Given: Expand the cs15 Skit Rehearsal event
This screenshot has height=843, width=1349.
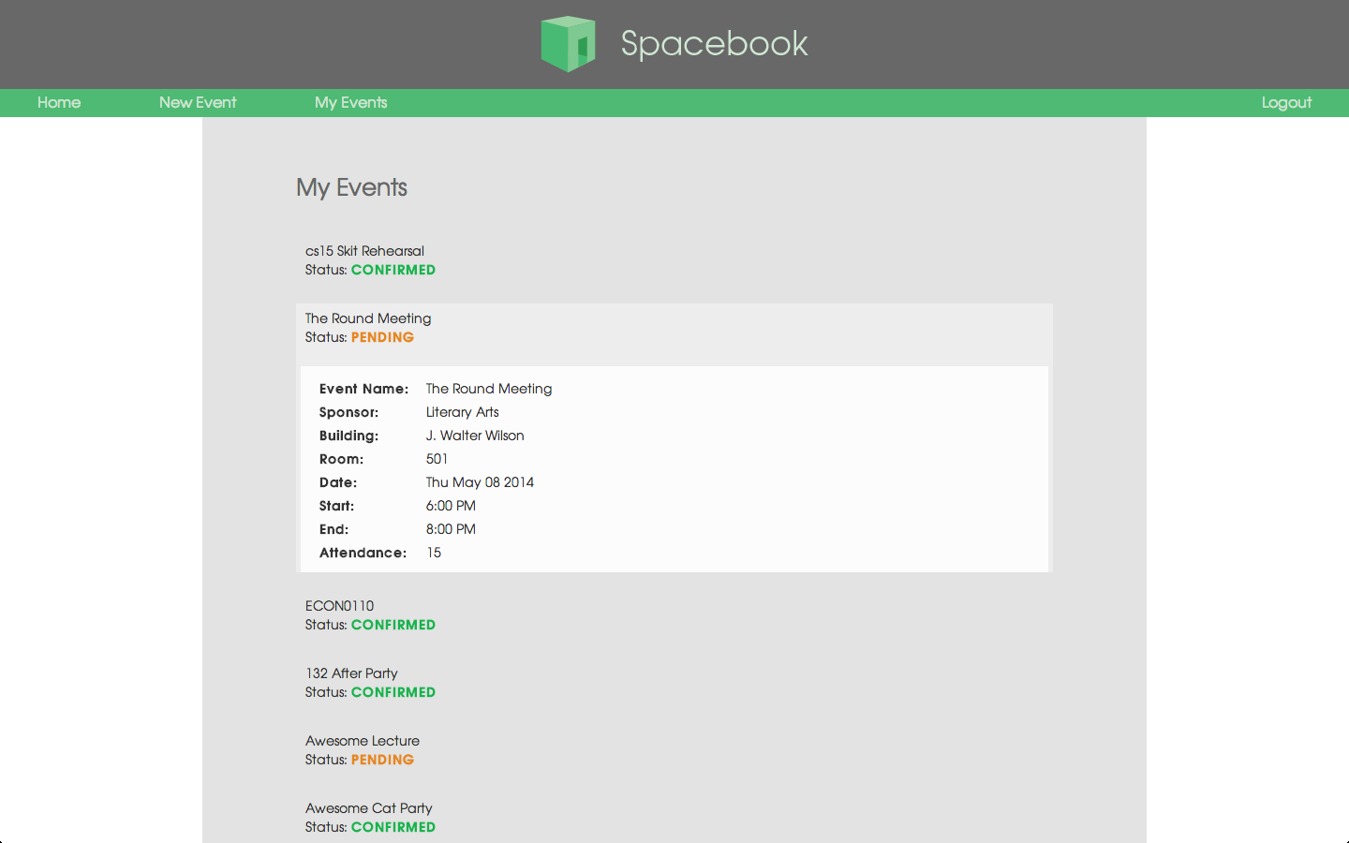Looking at the screenshot, I should pos(364,251).
